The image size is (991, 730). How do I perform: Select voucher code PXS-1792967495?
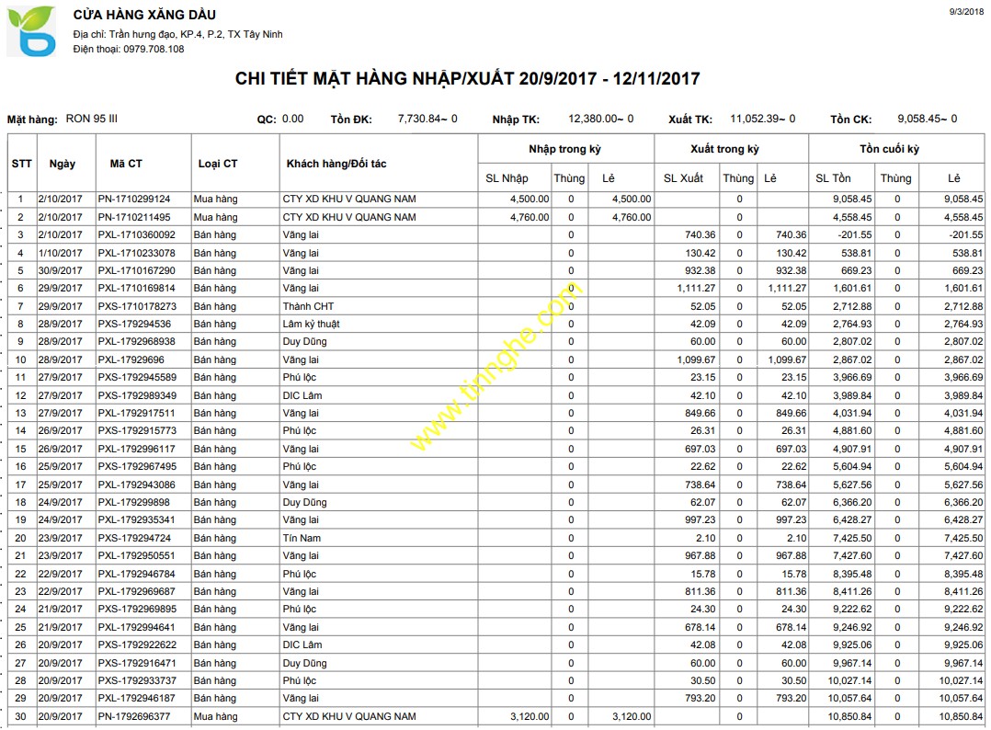137,466
